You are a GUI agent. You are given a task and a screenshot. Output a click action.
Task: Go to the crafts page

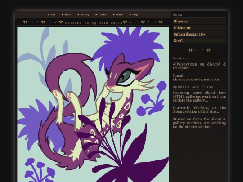pyautogui.click(x=118, y=15)
